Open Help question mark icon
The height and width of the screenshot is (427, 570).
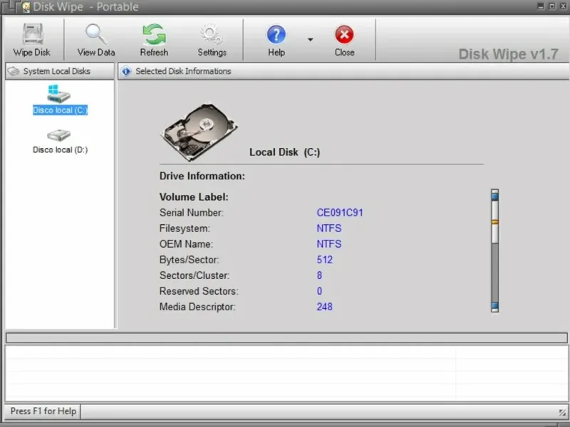point(276,35)
